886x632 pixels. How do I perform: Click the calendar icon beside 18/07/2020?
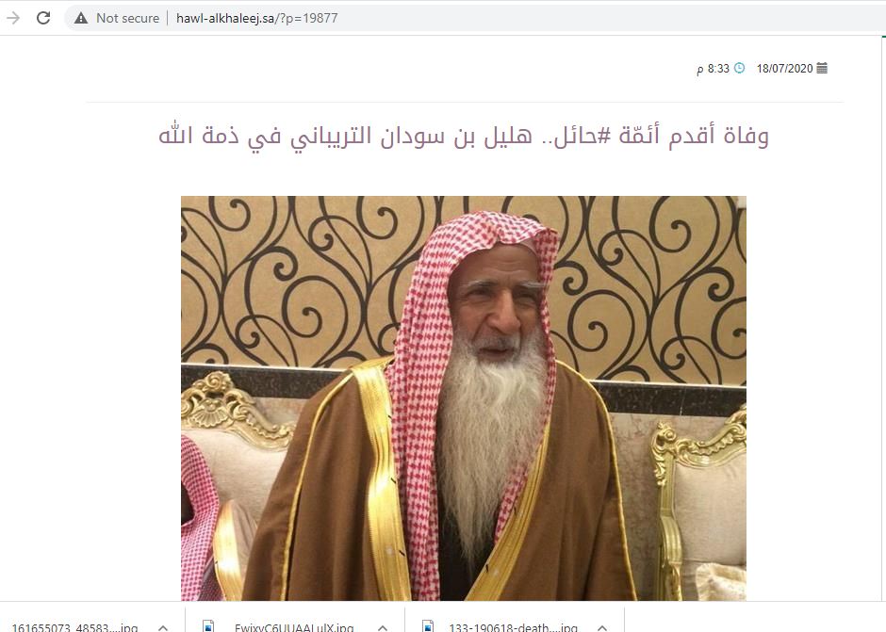point(822,69)
